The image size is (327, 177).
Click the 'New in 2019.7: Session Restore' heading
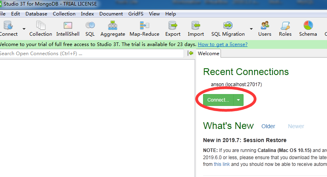click(x=245, y=140)
